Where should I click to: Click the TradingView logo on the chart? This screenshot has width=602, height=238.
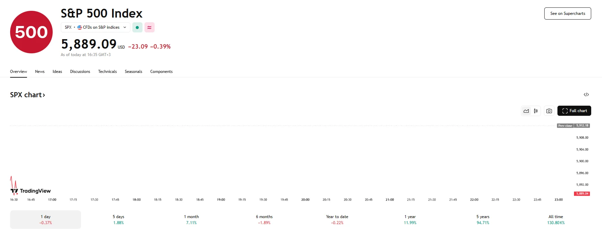[30, 190]
